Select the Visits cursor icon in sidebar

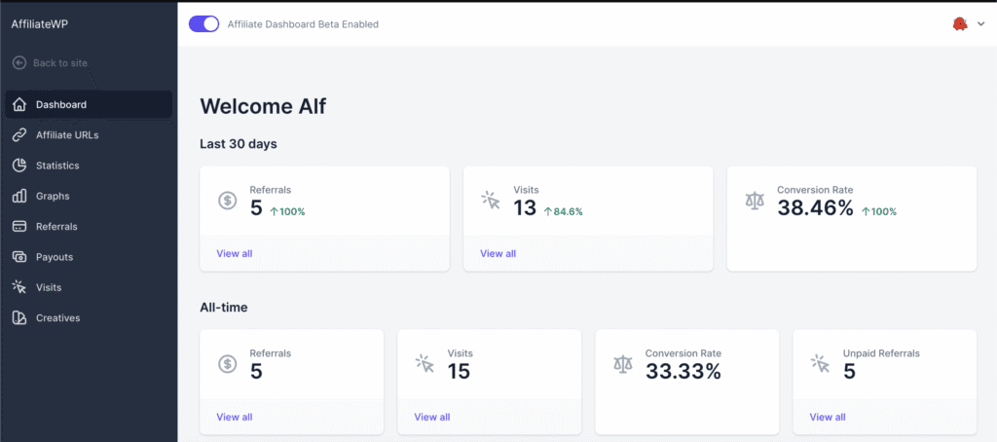pos(18,287)
